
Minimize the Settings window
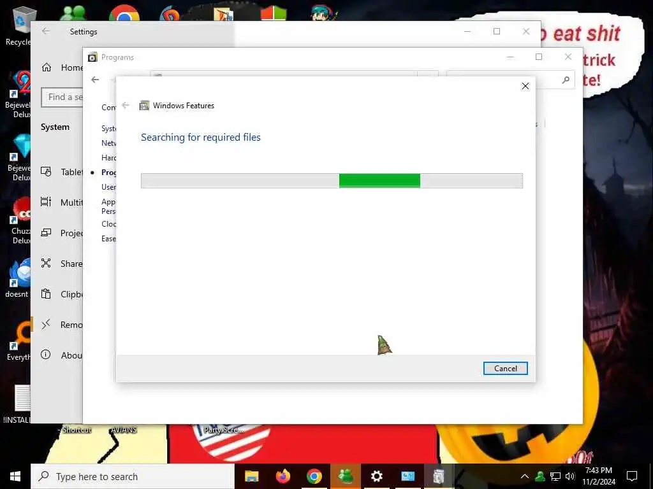tap(467, 31)
